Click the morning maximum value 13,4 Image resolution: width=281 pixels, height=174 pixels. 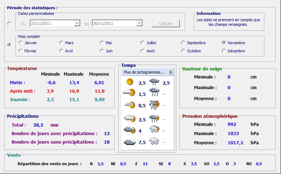coord(74,83)
